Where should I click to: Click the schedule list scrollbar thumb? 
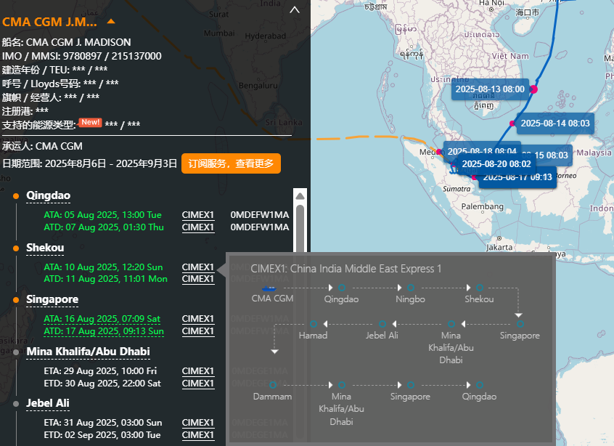300,229
